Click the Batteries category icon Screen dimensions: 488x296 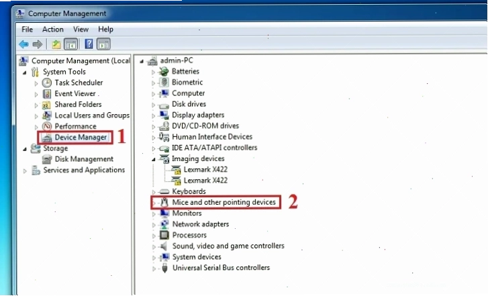(x=164, y=72)
